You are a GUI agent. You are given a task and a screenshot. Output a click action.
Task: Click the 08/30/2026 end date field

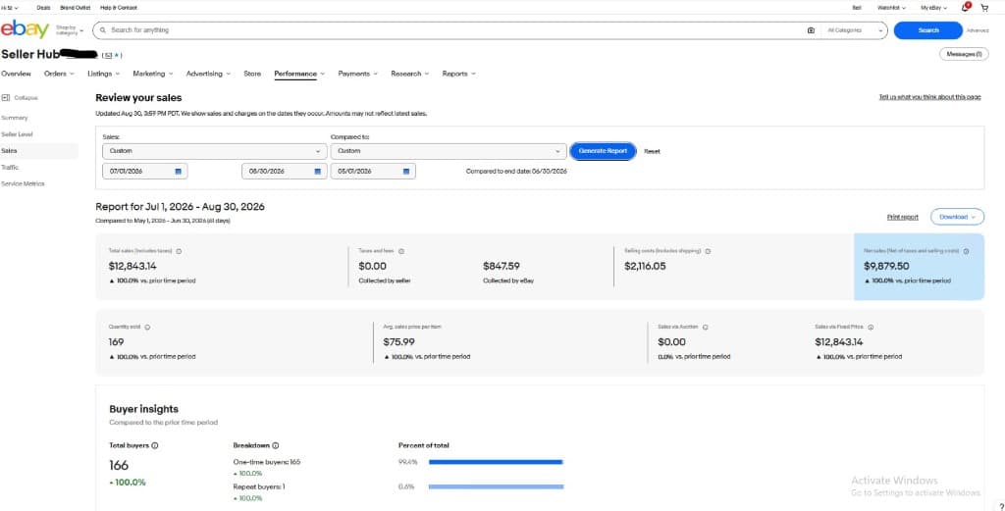click(285, 172)
